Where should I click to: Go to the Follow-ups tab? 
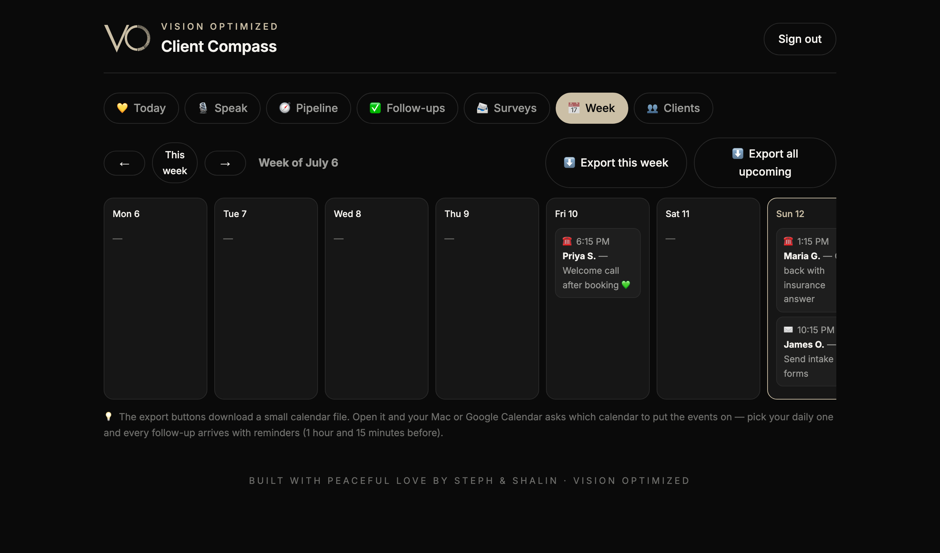click(x=407, y=108)
